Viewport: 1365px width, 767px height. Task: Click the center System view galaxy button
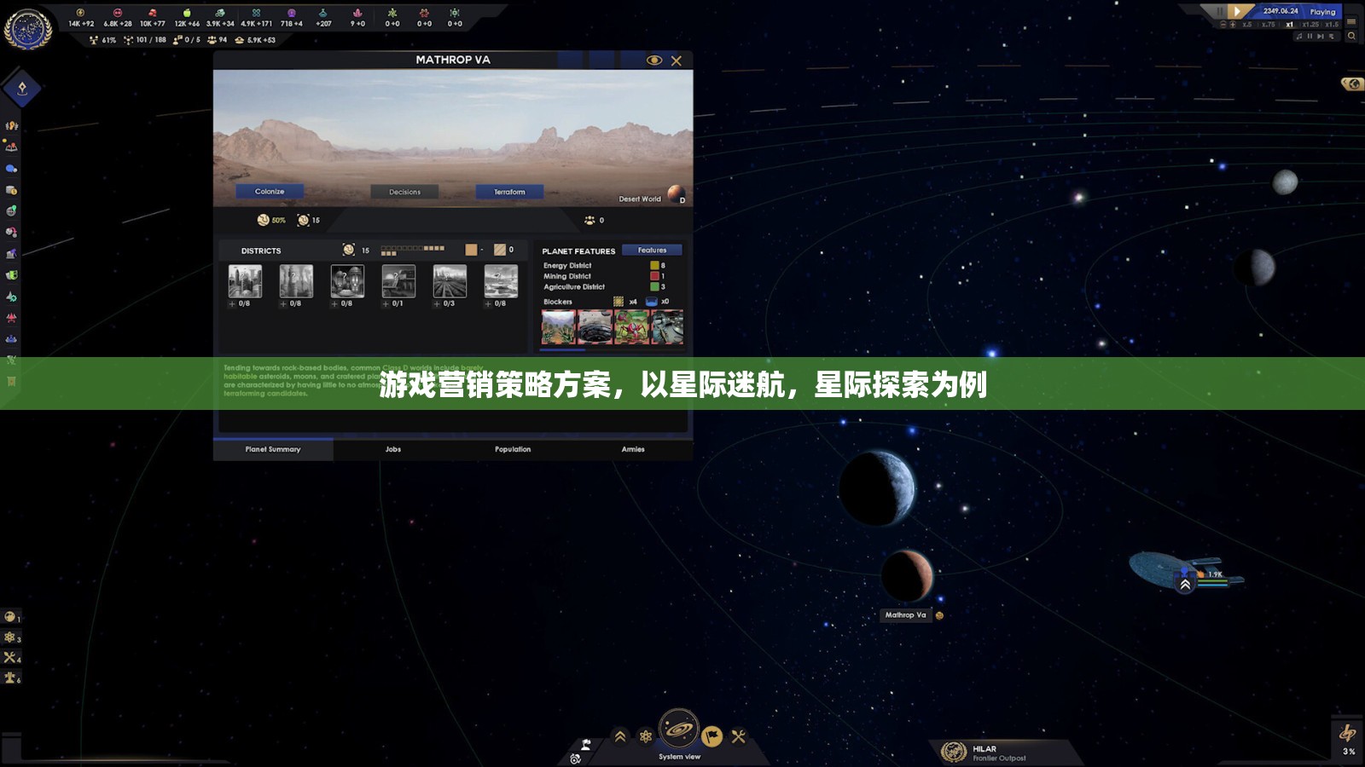pyautogui.click(x=679, y=730)
